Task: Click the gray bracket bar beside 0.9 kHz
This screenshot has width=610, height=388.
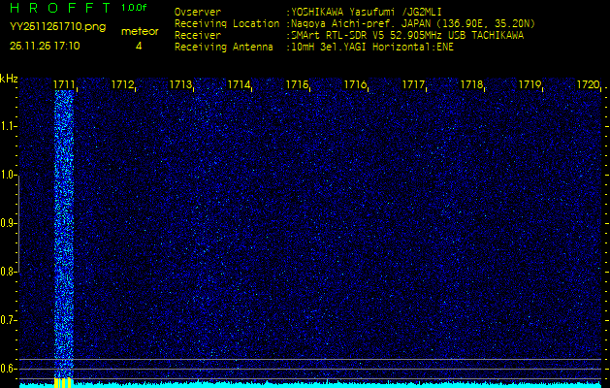Action: click(19, 224)
